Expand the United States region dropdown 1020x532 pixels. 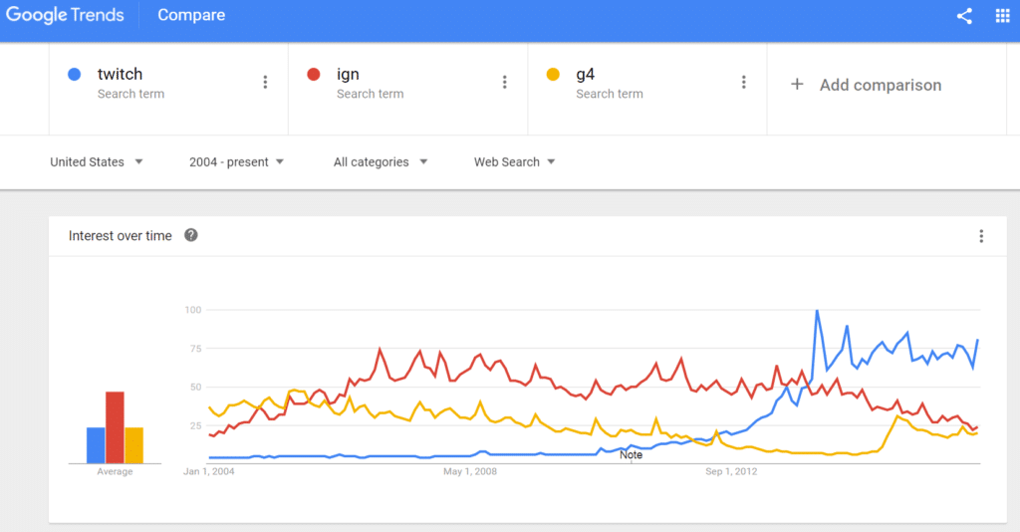pos(97,162)
